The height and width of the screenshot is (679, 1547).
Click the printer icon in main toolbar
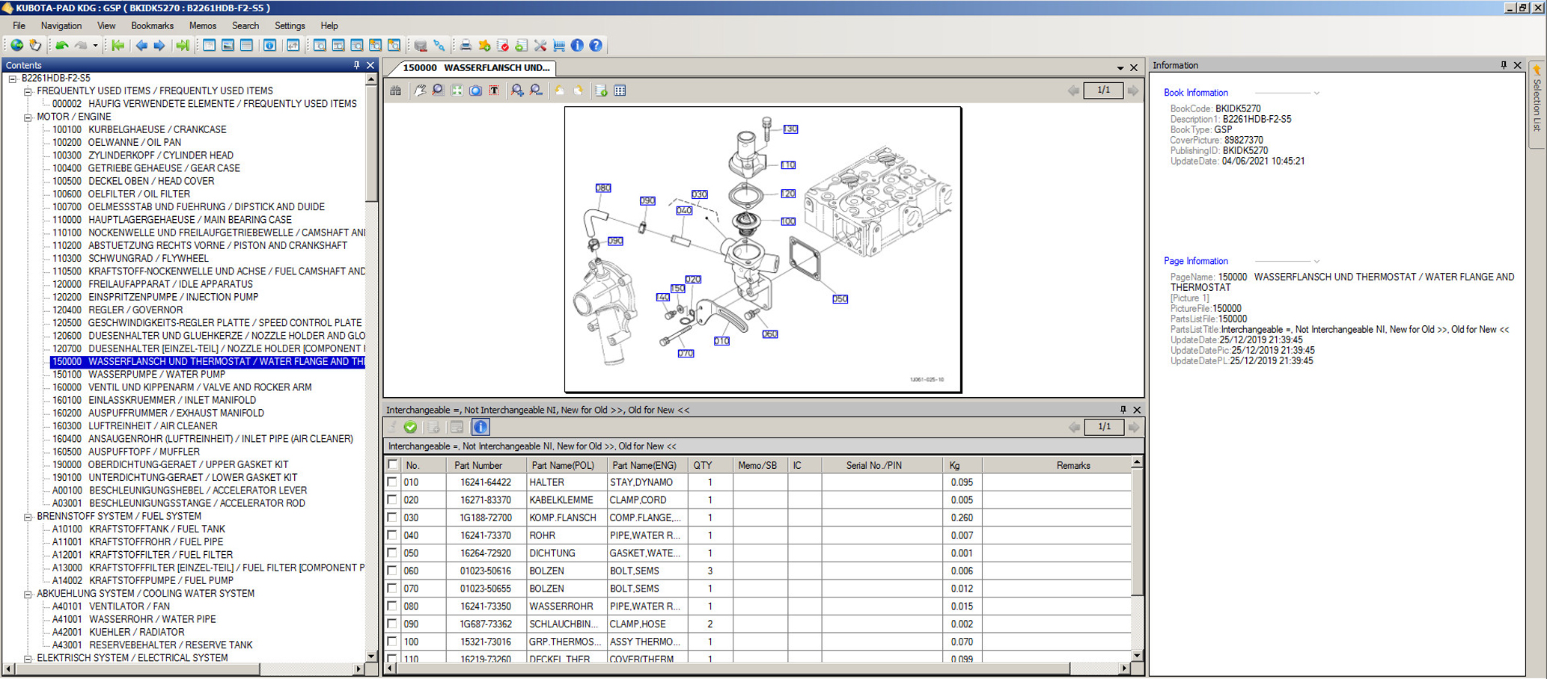point(466,46)
